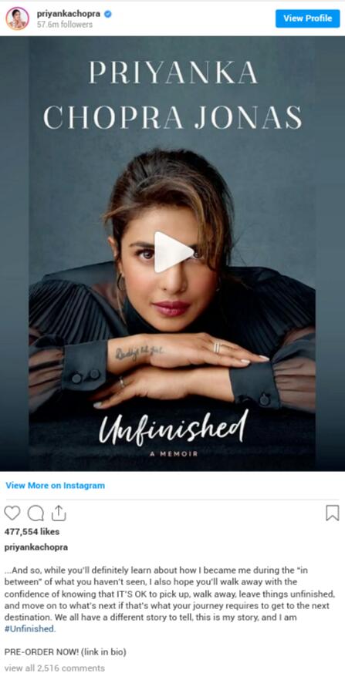Open view all 2,516 comments
Screen dimensions: 345x680
coord(54,668)
